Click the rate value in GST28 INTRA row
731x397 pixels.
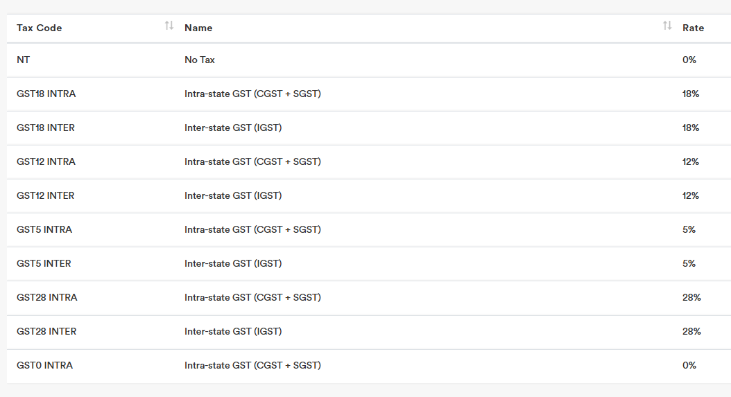[x=691, y=298]
